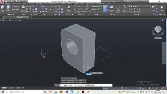
Task: Choose the Polysolid tool
Action: coord(16,7)
